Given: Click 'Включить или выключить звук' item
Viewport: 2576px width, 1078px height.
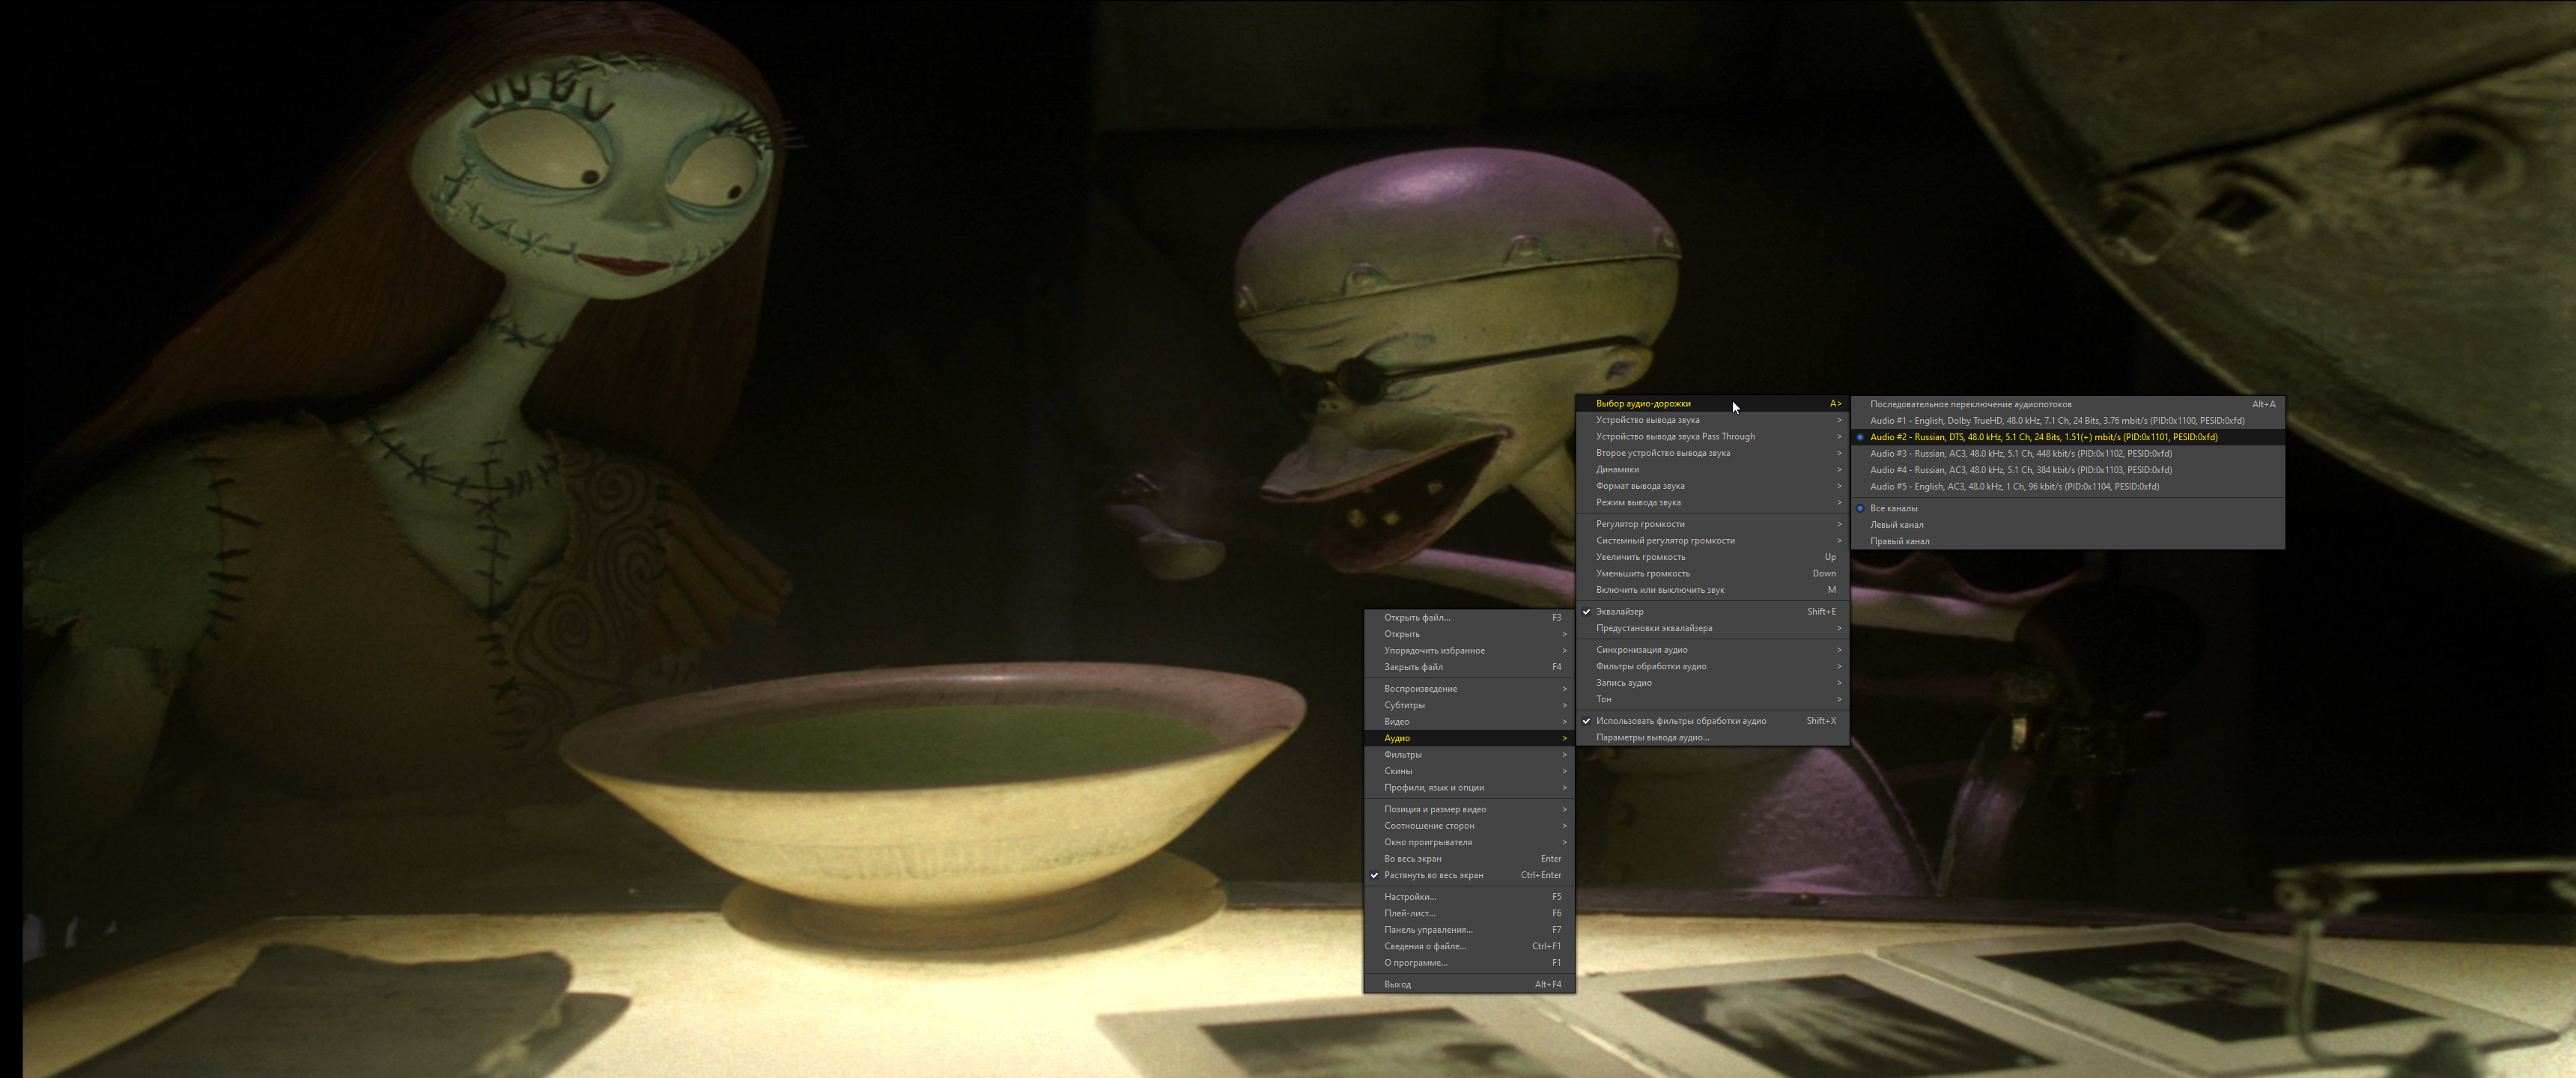Looking at the screenshot, I should [1712, 590].
